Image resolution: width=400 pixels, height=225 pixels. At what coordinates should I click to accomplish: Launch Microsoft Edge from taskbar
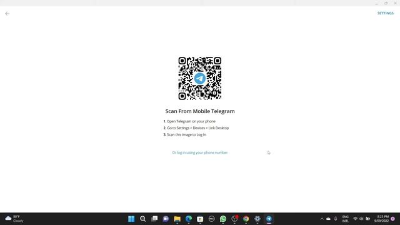click(189, 219)
